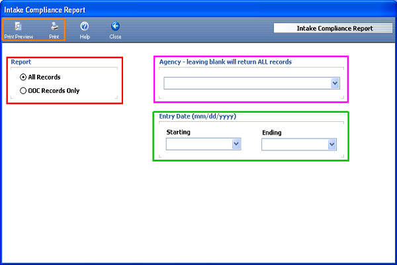Click the Close back-arrow icon

pos(115,26)
